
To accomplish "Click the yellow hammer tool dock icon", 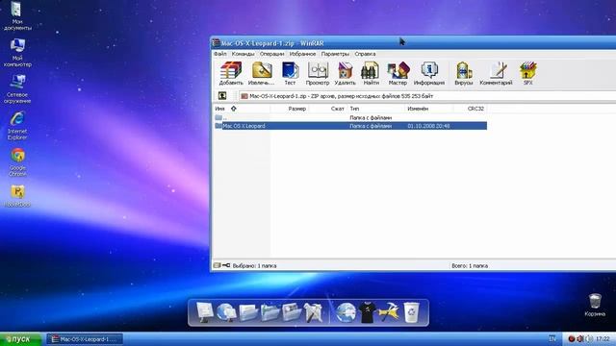I will pyautogui.click(x=389, y=312).
